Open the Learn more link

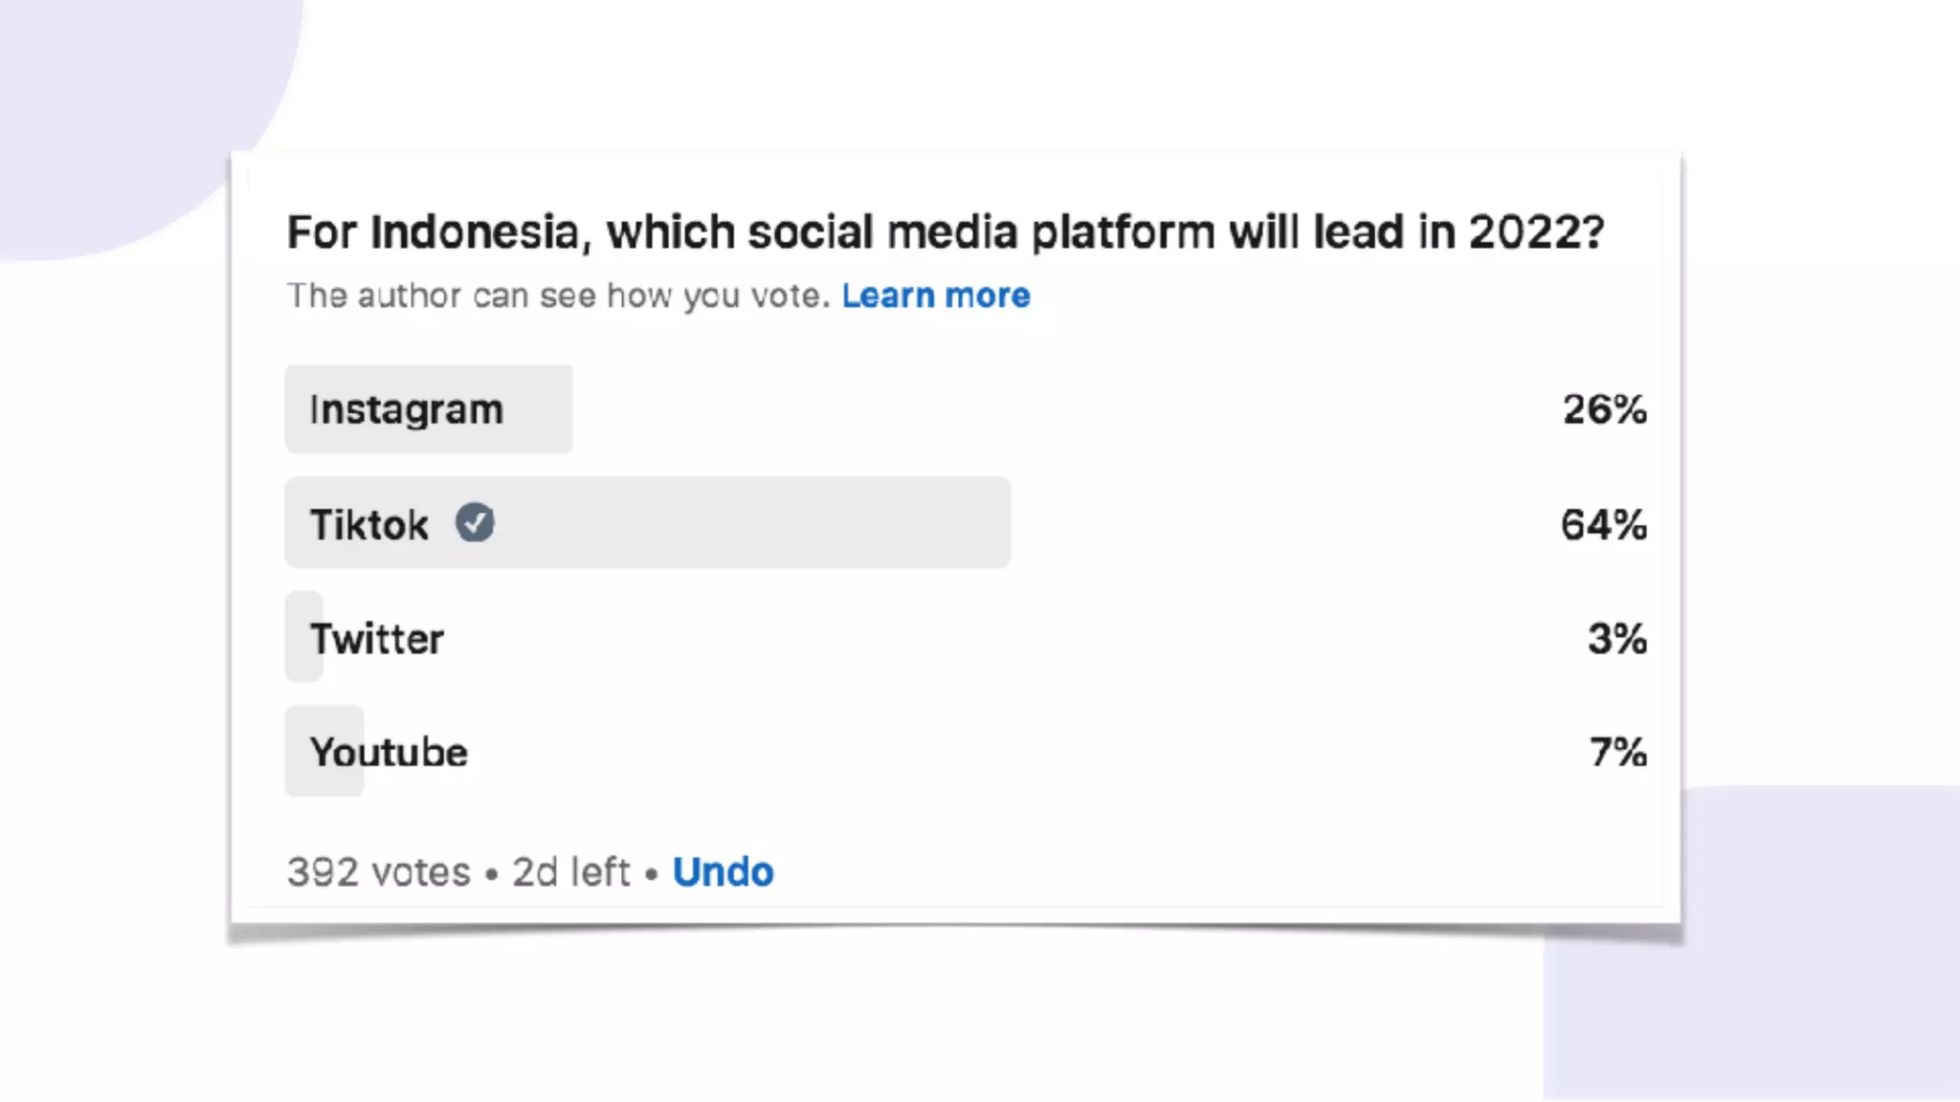(x=935, y=297)
